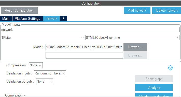The height and width of the screenshot is (97, 181).
Task: Expand the TFLite model type dropdown
Action: (43, 37)
